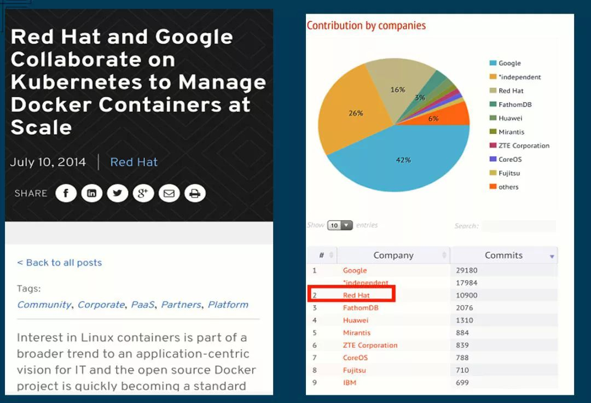Open the Red Hat author link
Image resolution: width=591 pixels, height=403 pixels.
coord(134,162)
